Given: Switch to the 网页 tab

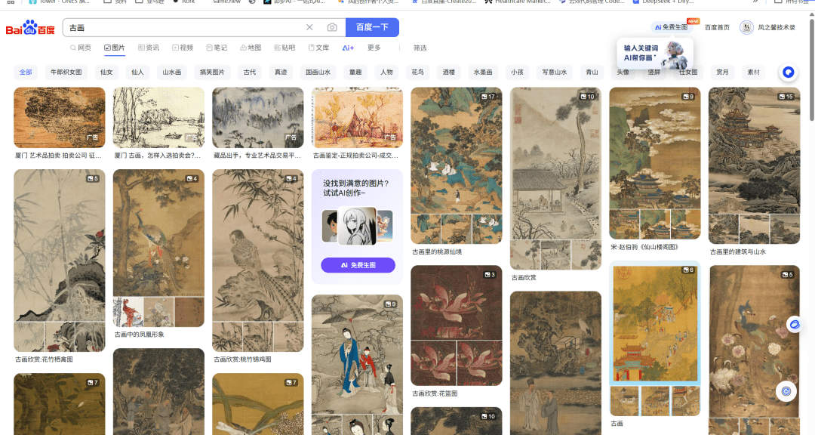Looking at the screenshot, I should pos(81,48).
